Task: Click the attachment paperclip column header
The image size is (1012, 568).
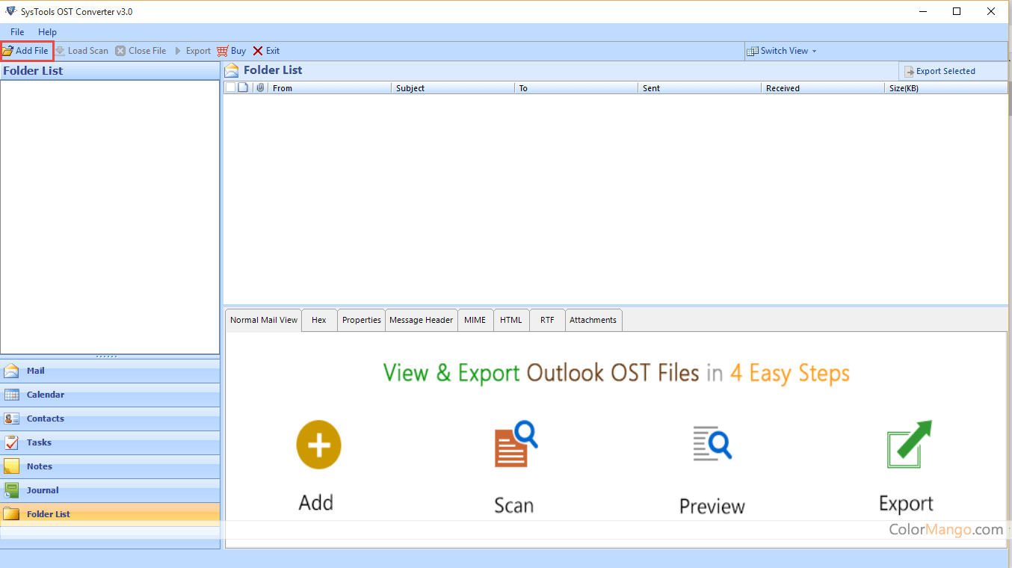Action: [x=259, y=87]
